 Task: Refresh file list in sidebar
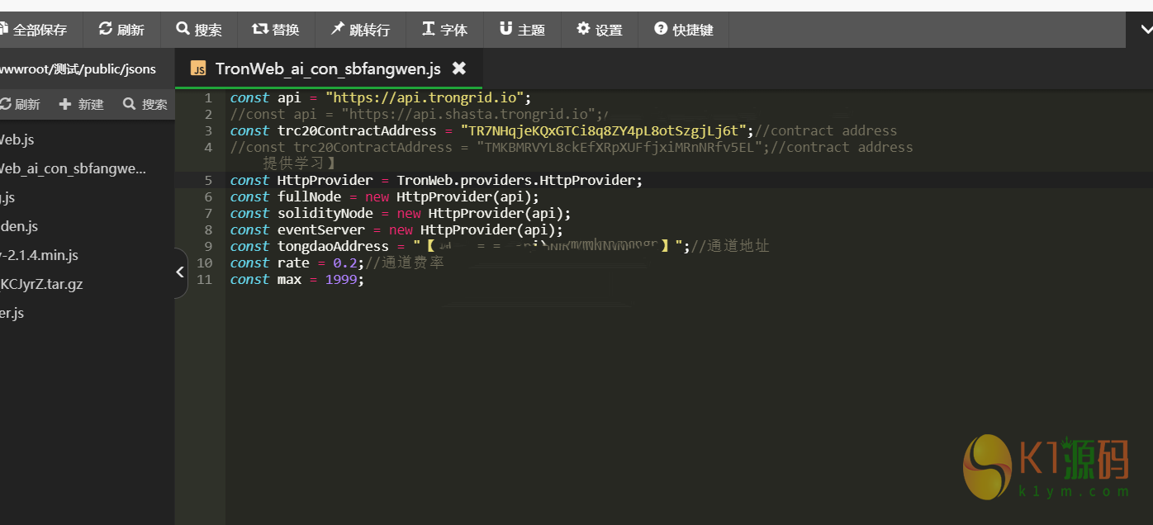(20, 104)
